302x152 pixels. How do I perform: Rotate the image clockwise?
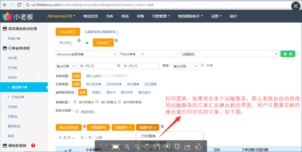[147, 147]
